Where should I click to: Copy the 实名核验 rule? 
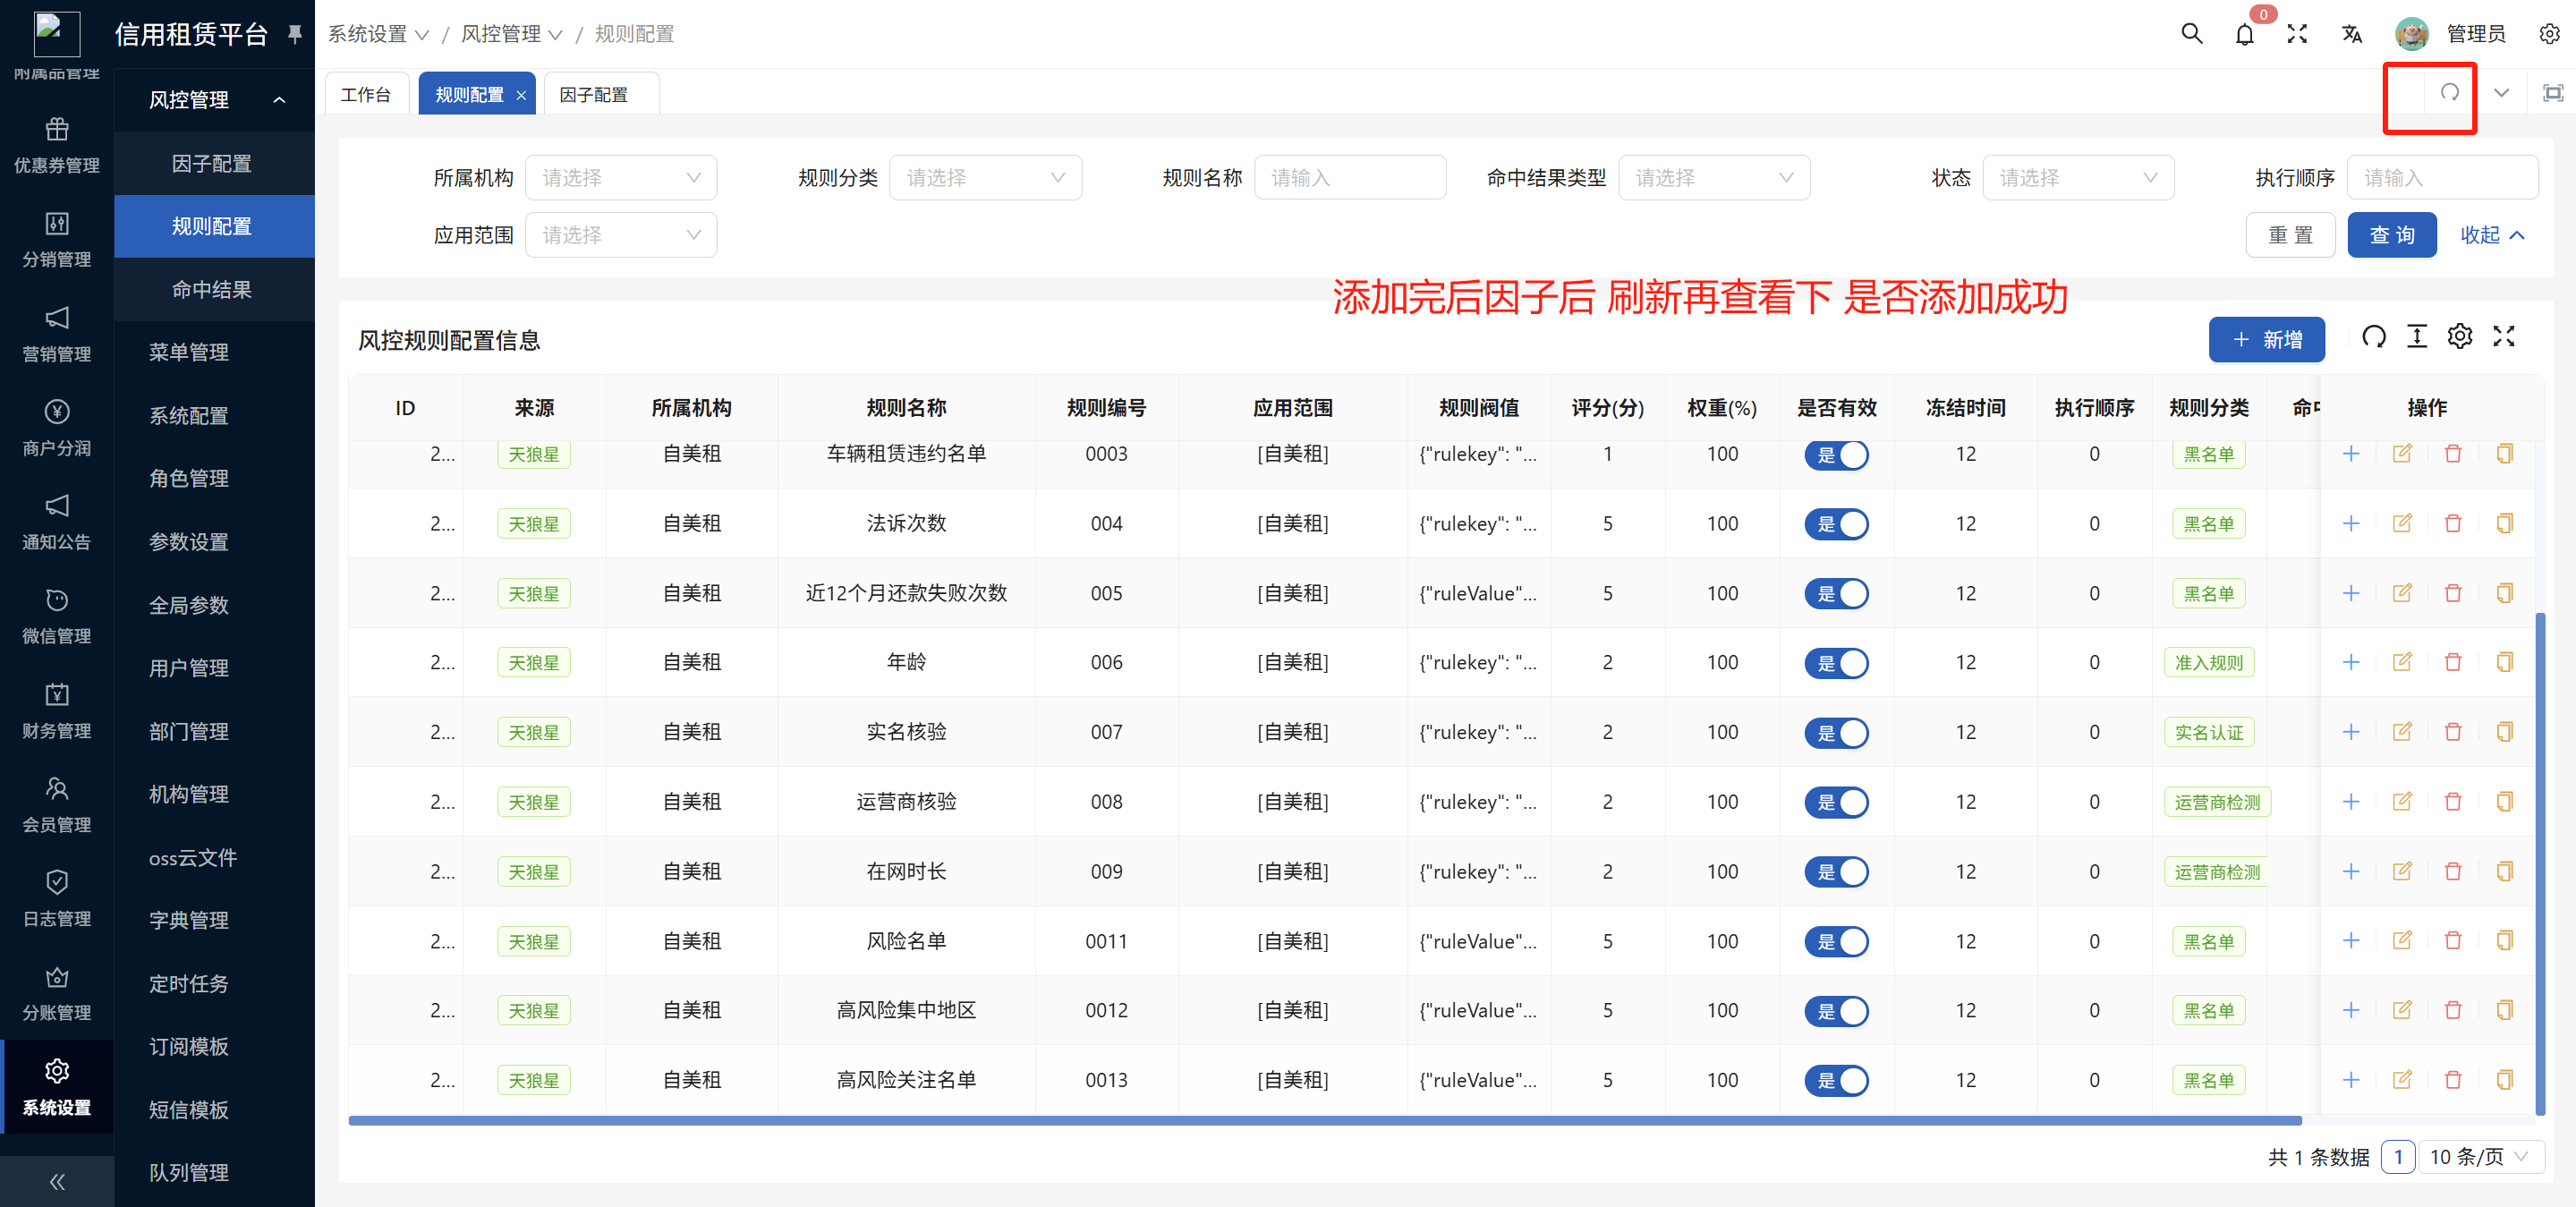point(2505,732)
